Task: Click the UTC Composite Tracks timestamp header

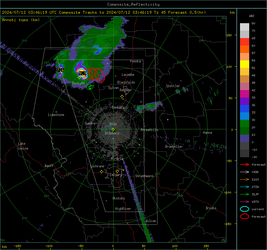Action: click(104, 12)
